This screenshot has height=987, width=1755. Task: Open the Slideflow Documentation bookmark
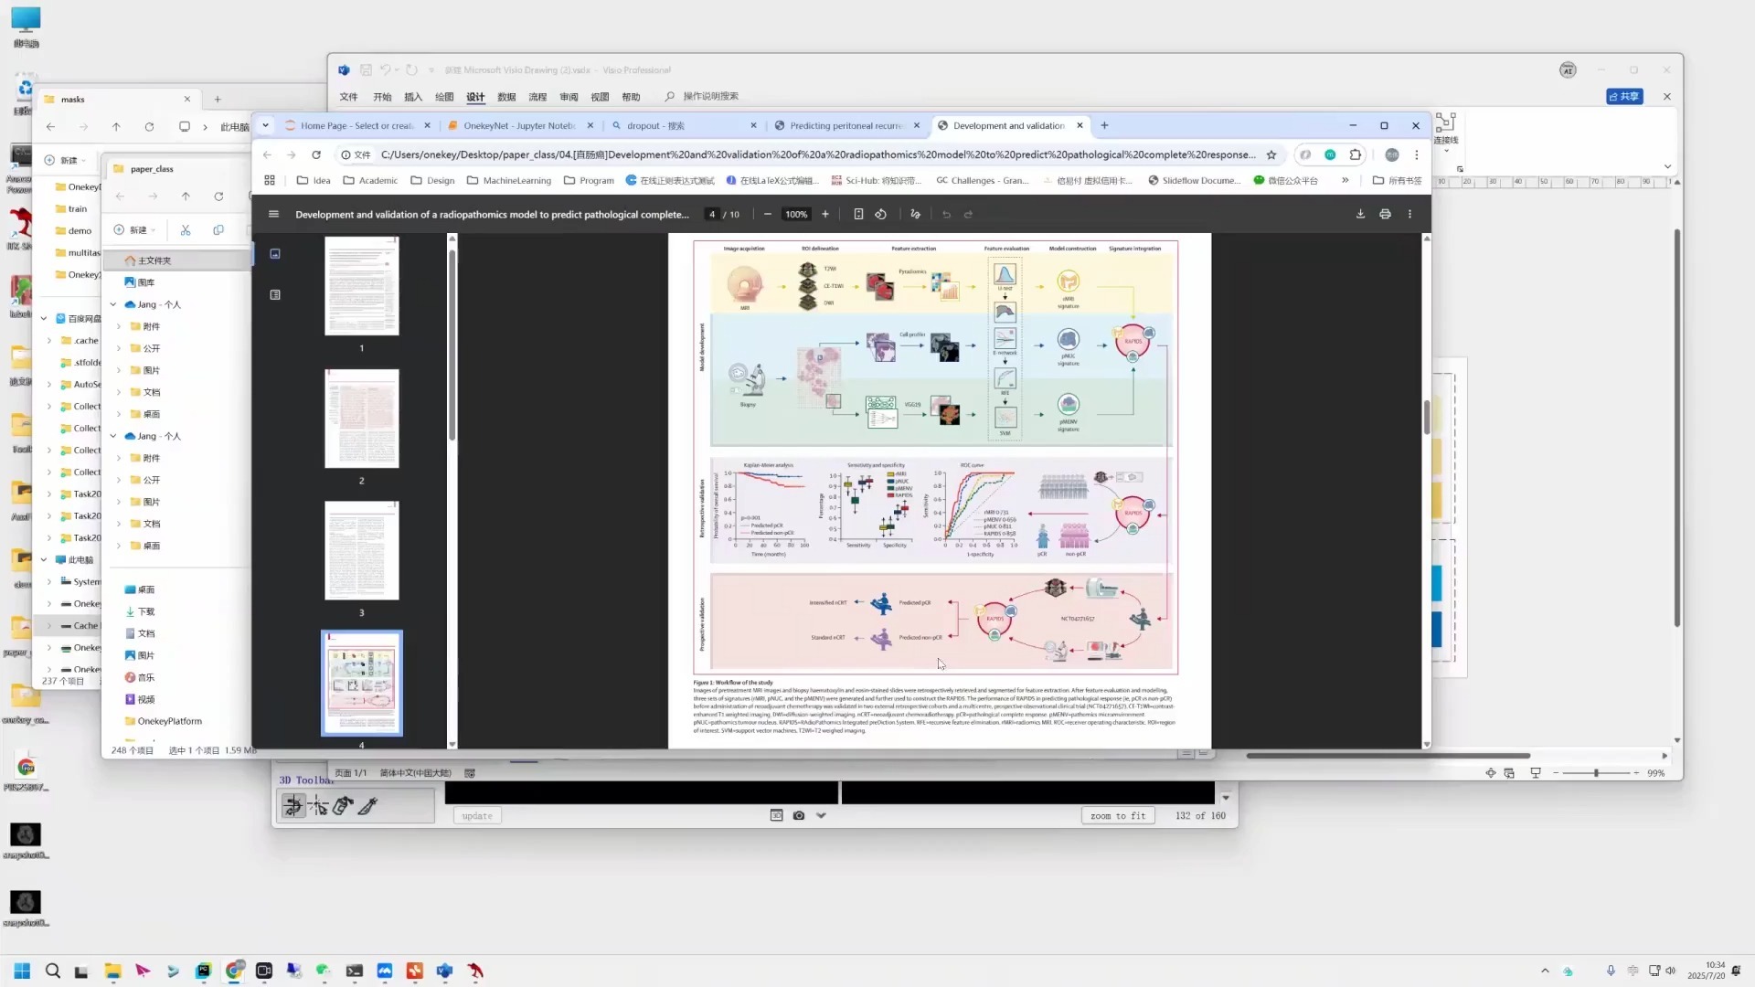coord(1195,180)
